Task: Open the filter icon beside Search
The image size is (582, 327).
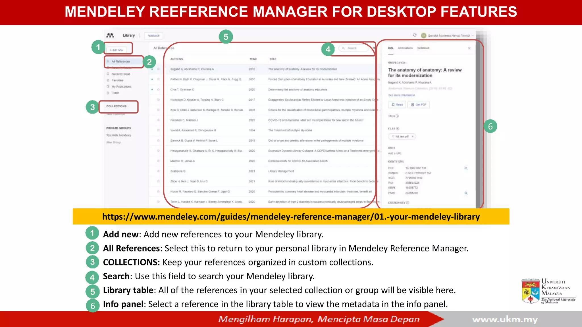Action: [374, 48]
